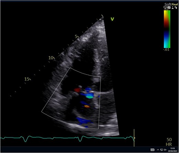Screen dimensions: 179x153
Task: Show hidden system tray icons
Action: pos(158,150)
